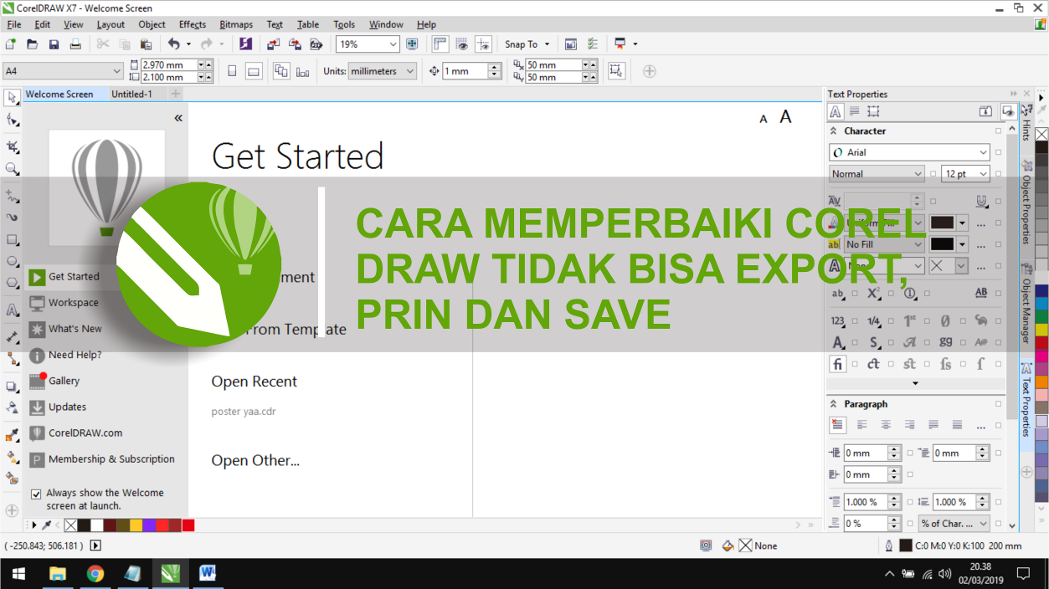Collapse the Paragraph section chevron
This screenshot has width=1049, height=589.
click(x=834, y=404)
